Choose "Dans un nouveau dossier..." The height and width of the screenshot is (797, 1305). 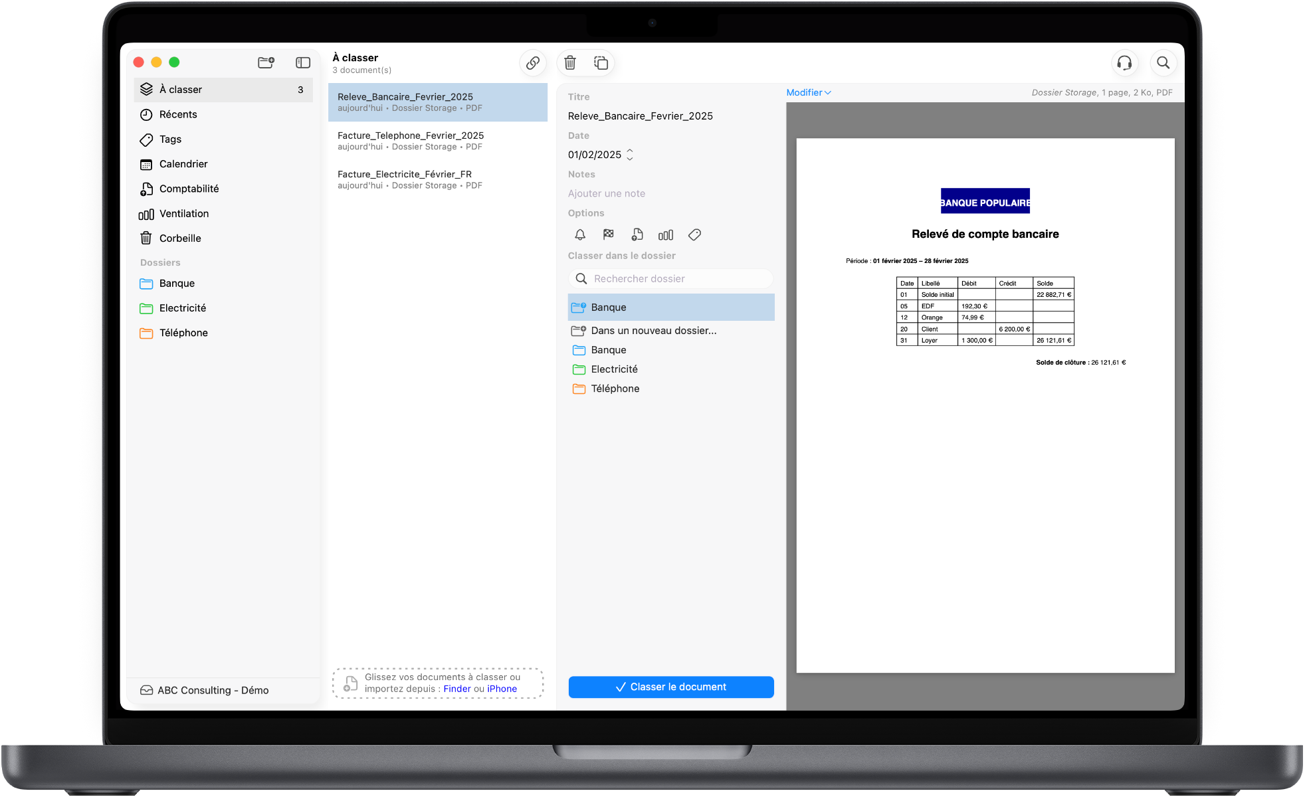(x=652, y=330)
